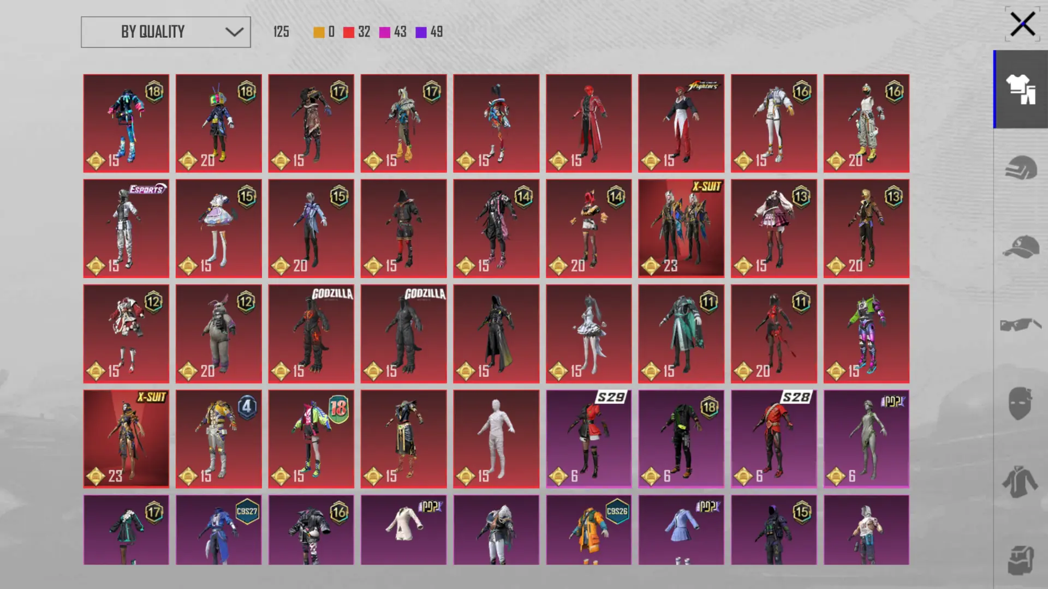This screenshot has height=589, width=1048.
Task: Close the inventory with the X icon
Action: coord(1022,25)
